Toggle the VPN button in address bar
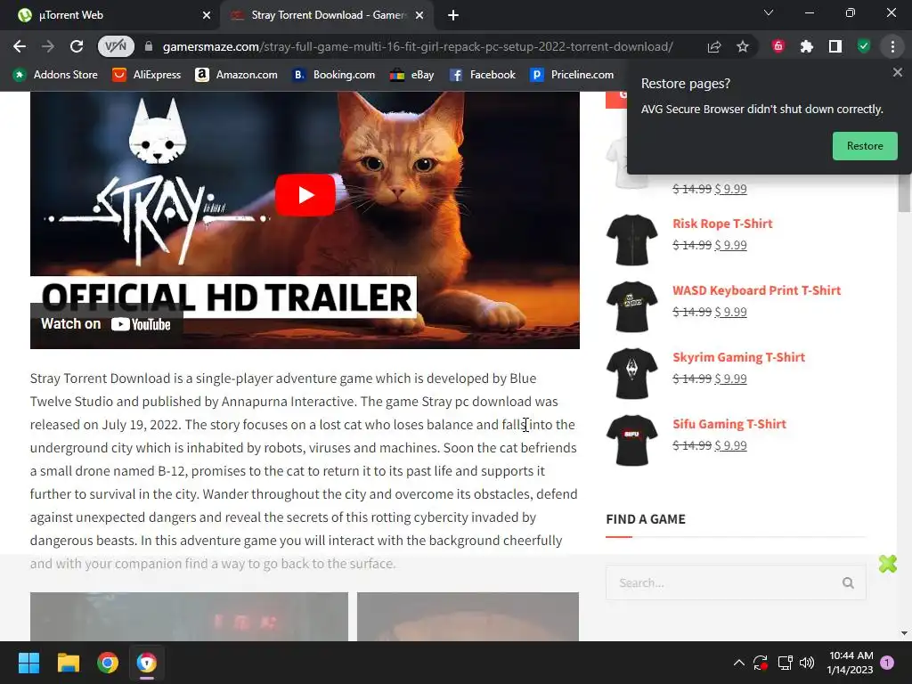This screenshot has width=912, height=684. coord(116,46)
